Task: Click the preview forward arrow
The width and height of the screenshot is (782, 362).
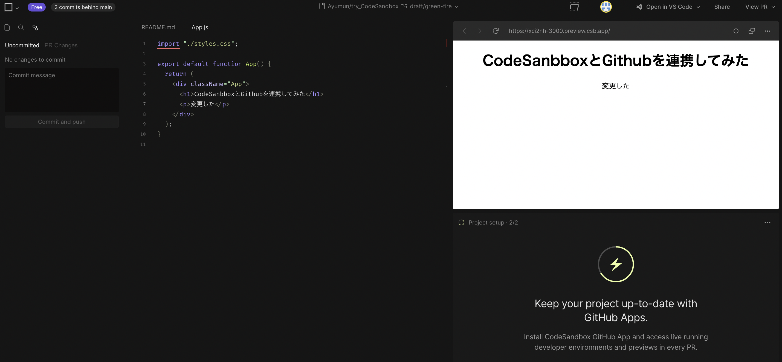Action: click(480, 31)
